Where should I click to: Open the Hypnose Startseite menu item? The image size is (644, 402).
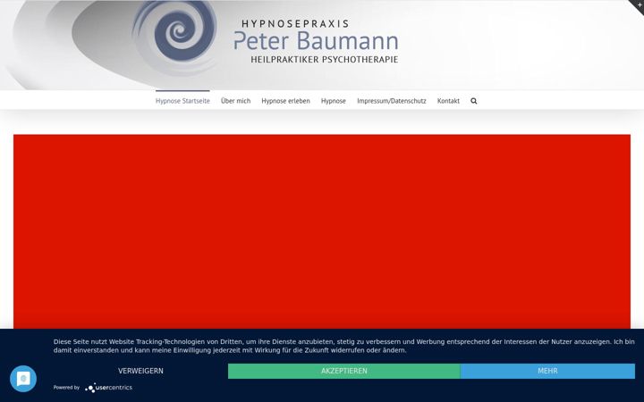point(182,101)
